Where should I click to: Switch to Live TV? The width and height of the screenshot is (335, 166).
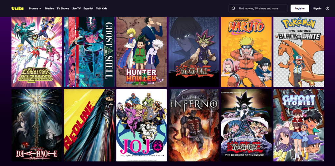(x=76, y=8)
